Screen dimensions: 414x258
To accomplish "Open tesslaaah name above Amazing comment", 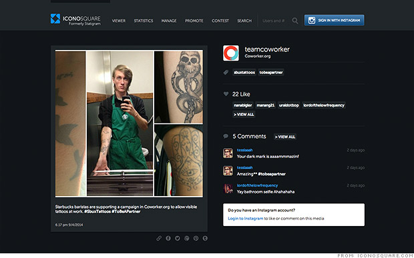I will 244,167.
